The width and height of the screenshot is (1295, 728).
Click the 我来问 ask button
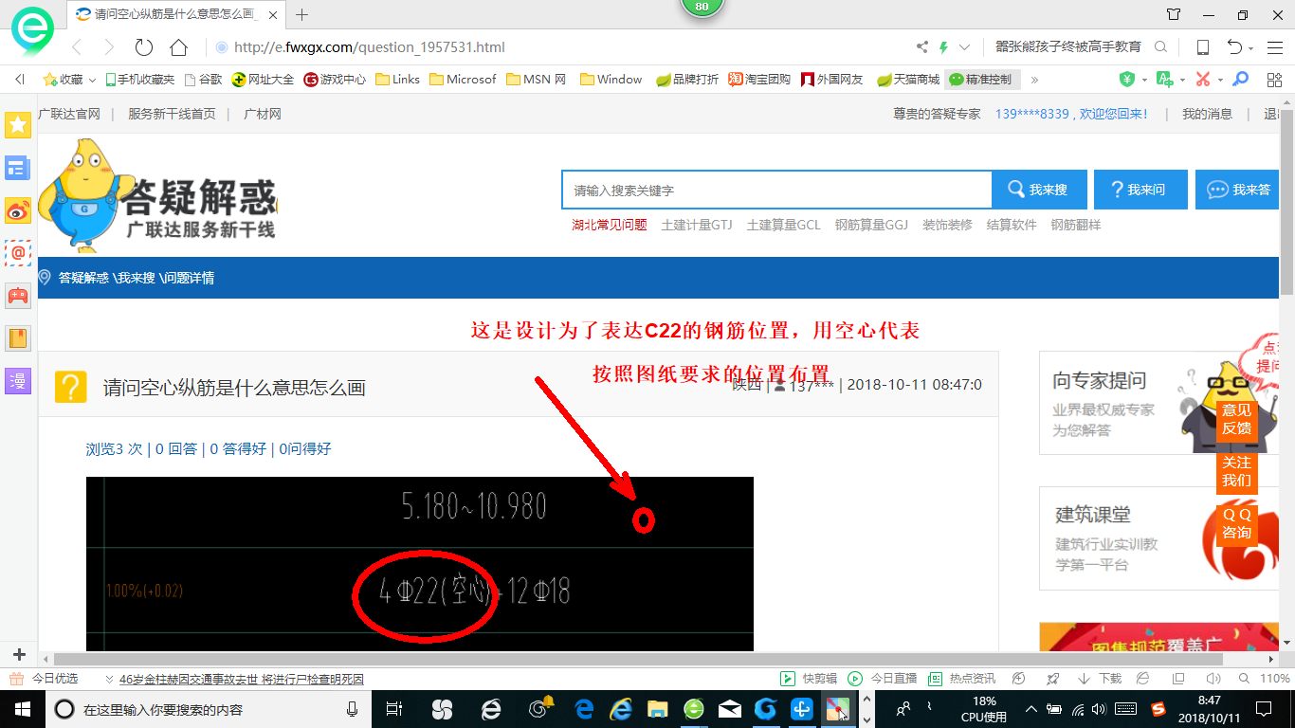(x=1140, y=190)
